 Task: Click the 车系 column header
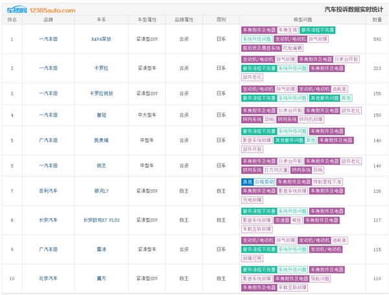[101, 20]
